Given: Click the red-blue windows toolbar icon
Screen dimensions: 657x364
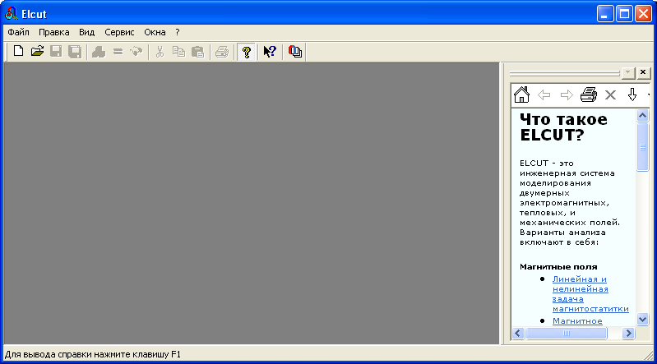Looking at the screenshot, I should 295,52.
